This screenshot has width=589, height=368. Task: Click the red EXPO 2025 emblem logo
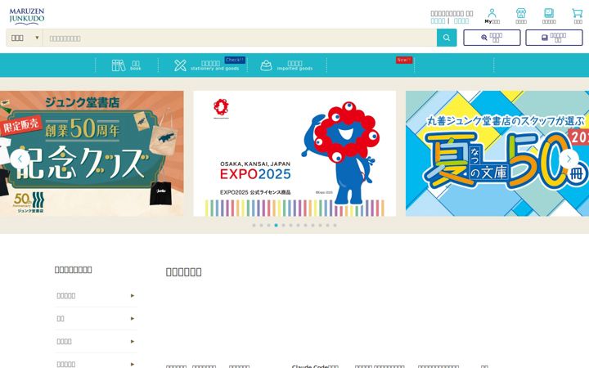[x=221, y=108]
